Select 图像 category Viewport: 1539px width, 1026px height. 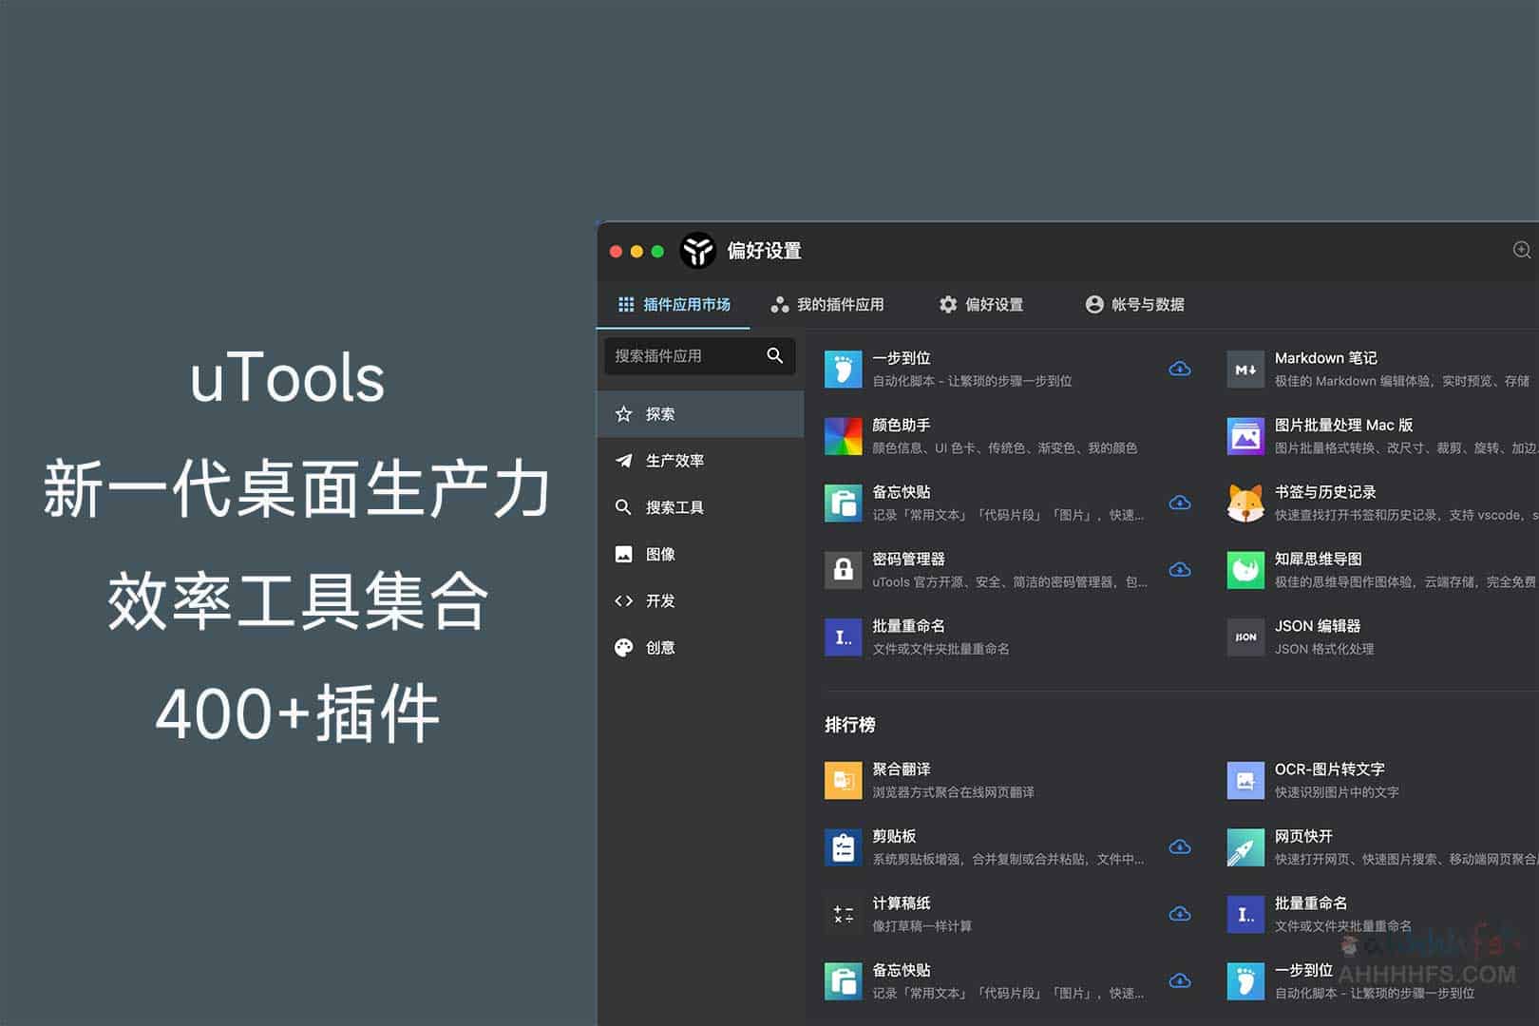700,554
